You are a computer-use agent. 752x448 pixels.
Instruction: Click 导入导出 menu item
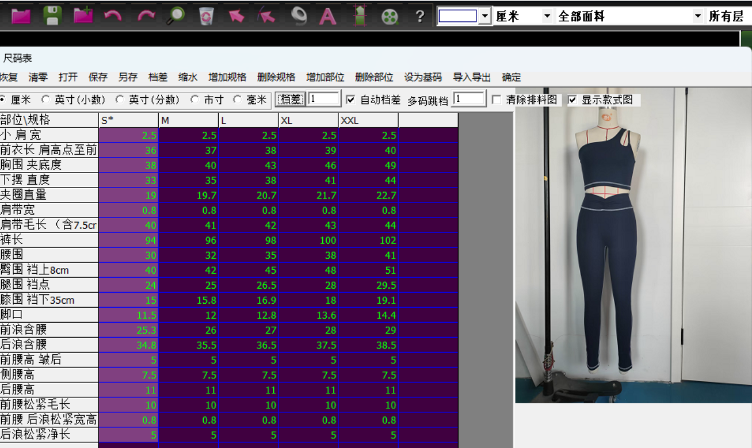pyautogui.click(x=472, y=77)
